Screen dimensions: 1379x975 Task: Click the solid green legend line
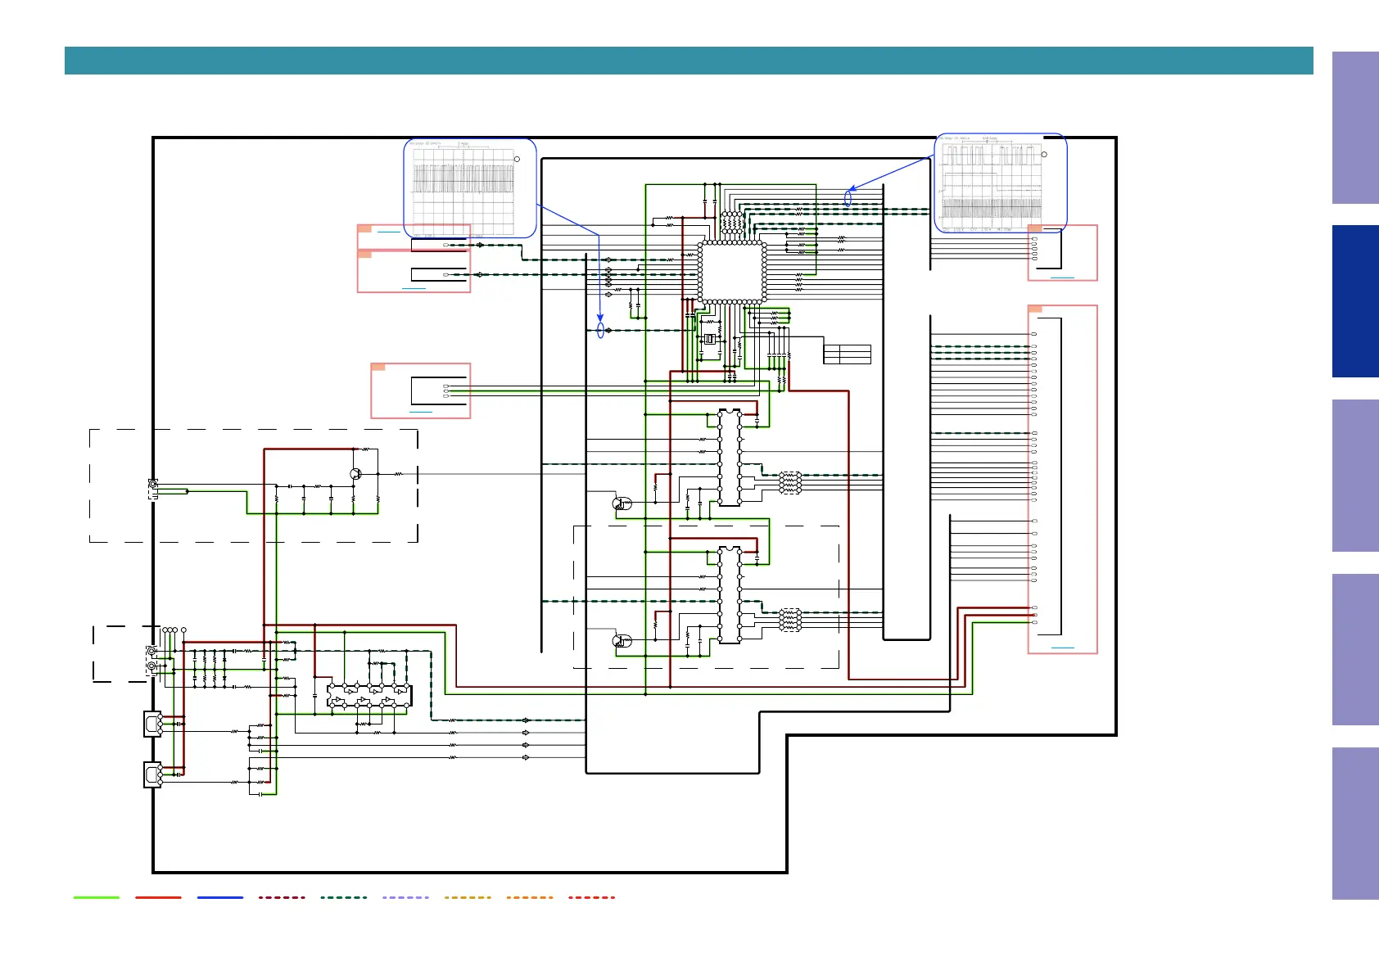(x=97, y=897)
